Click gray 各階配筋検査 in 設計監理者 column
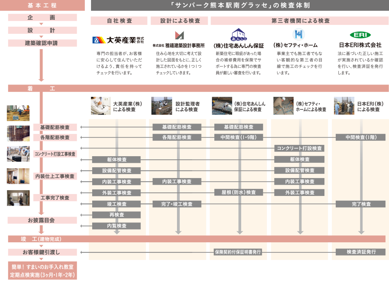The width and height of the screenshot is (389, 284). [177, 137]
